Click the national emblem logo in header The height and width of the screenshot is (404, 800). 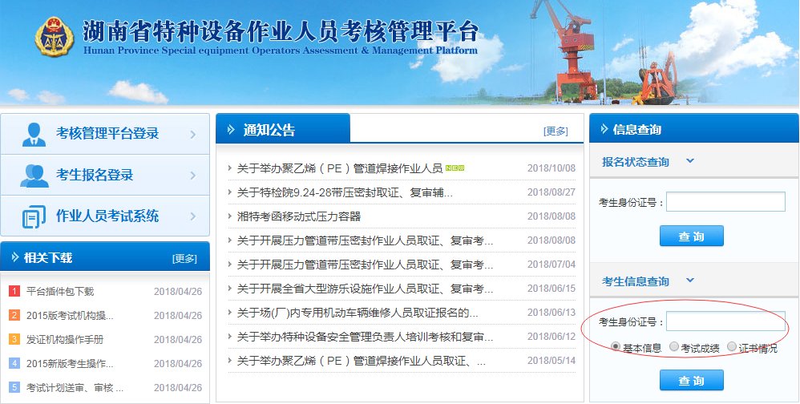(55, 37)
